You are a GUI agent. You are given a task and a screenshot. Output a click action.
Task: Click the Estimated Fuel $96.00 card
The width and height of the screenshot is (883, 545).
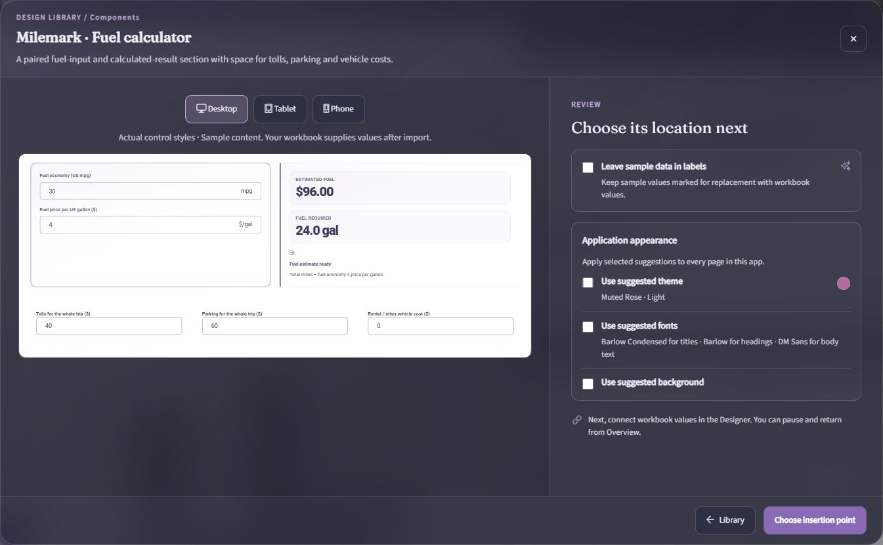pos(400,188)
